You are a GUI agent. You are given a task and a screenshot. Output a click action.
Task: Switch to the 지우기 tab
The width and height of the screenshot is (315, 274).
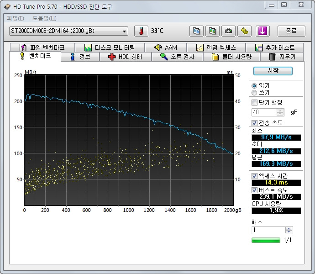coord(282,57)
